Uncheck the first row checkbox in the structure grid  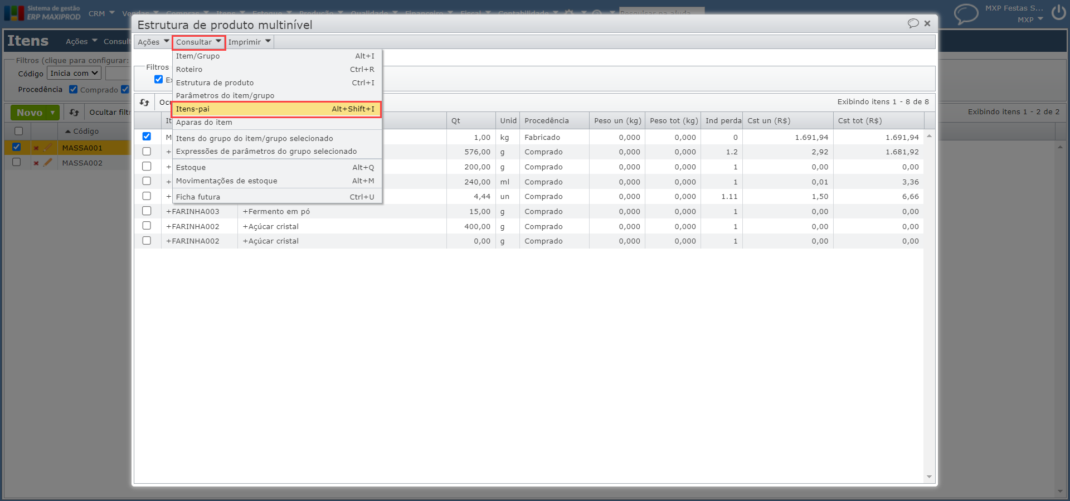coord(147,137)
